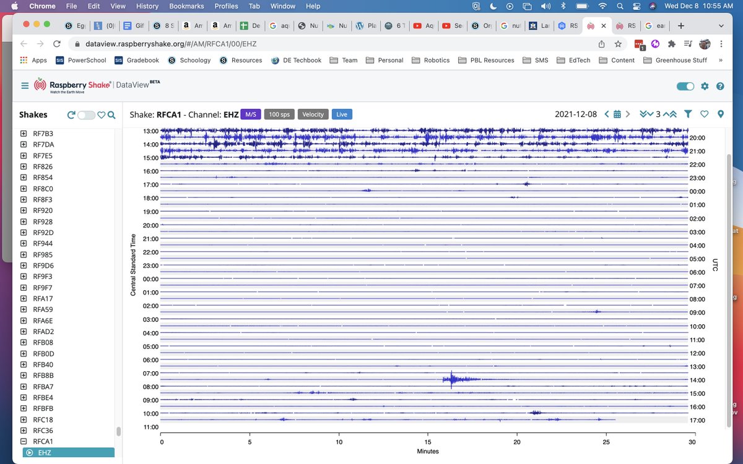Click the M/S units badge
The height and width of the screenshot is (464, 743).
(x=251, y=114)
